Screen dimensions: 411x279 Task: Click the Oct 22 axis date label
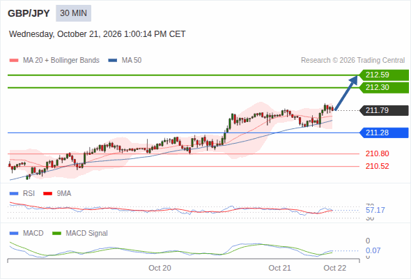point(335,268)
